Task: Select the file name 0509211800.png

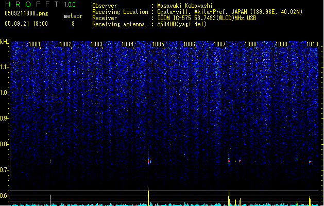Action: pos(26,13)
